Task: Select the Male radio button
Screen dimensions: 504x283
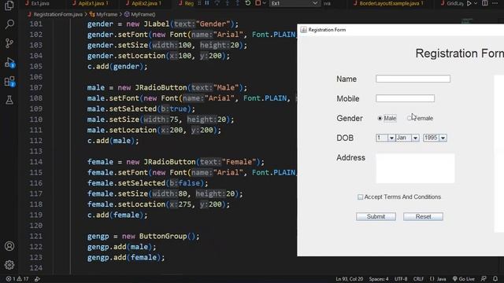Action: (x=380, y=119)
